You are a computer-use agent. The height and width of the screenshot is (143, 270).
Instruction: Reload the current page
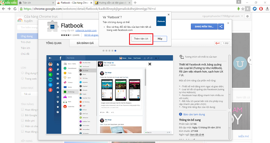[15, 9]
